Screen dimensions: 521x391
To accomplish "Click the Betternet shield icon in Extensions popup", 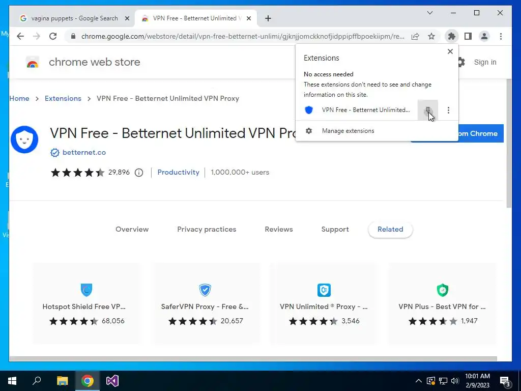I will click(x=309, y=110).
